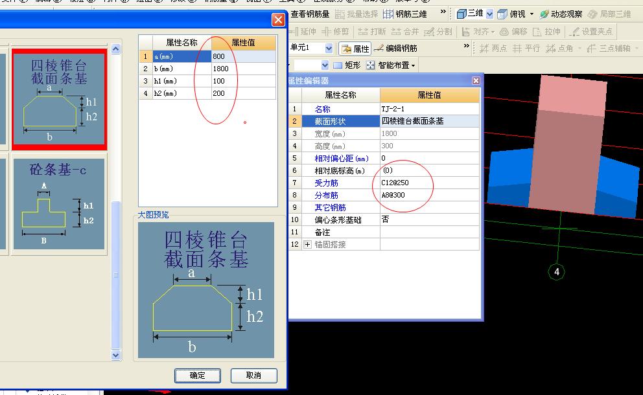Close the 属性编辑器 panel

pyautogui.click(x=476, y=81)
